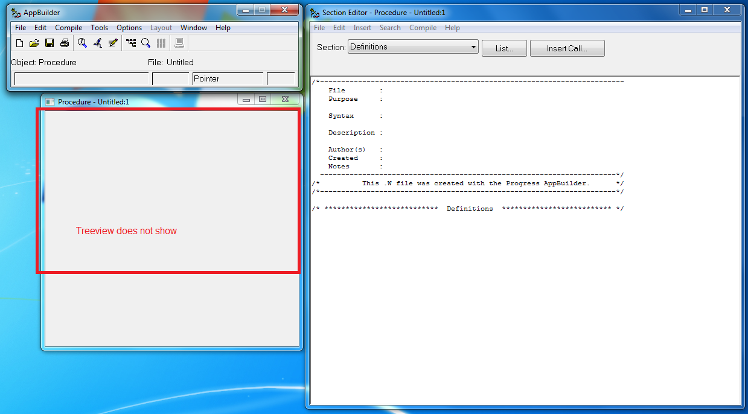Maximize the Section Editor window

[705, 10]
